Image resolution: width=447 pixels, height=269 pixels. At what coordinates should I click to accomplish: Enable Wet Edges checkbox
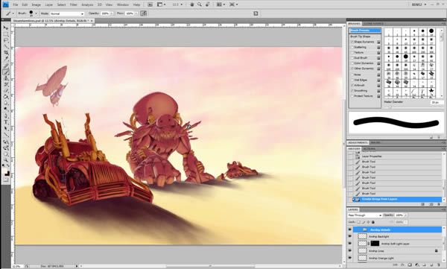coord(352,80)
